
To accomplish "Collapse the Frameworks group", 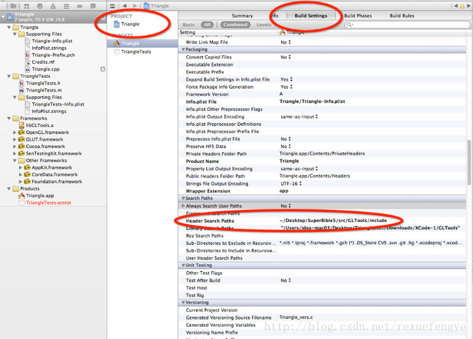I will tap(9, 118).
